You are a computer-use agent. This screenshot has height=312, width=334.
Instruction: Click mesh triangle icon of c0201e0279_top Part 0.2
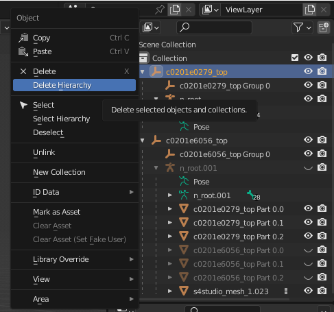point(184,237)
